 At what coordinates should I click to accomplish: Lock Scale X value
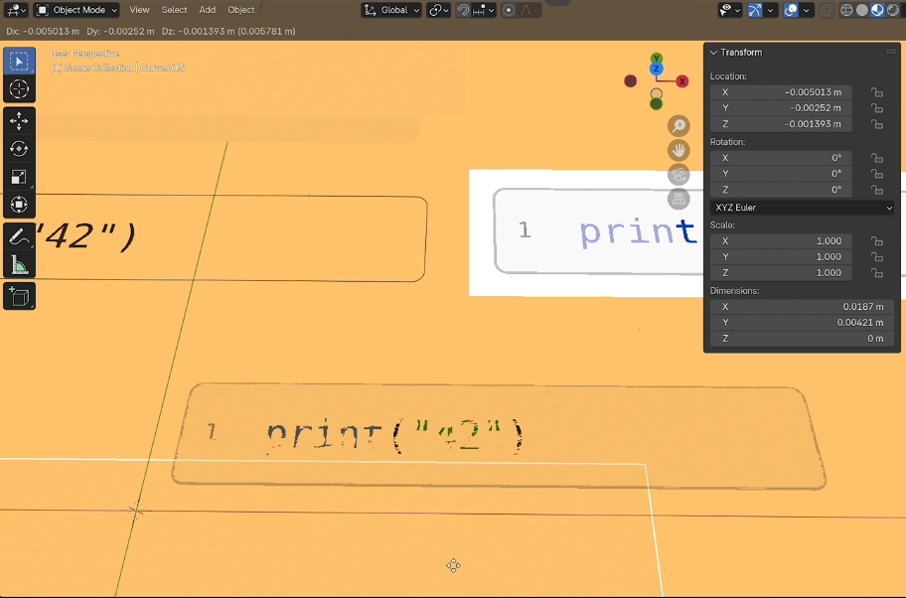click(x=877, y=241)
